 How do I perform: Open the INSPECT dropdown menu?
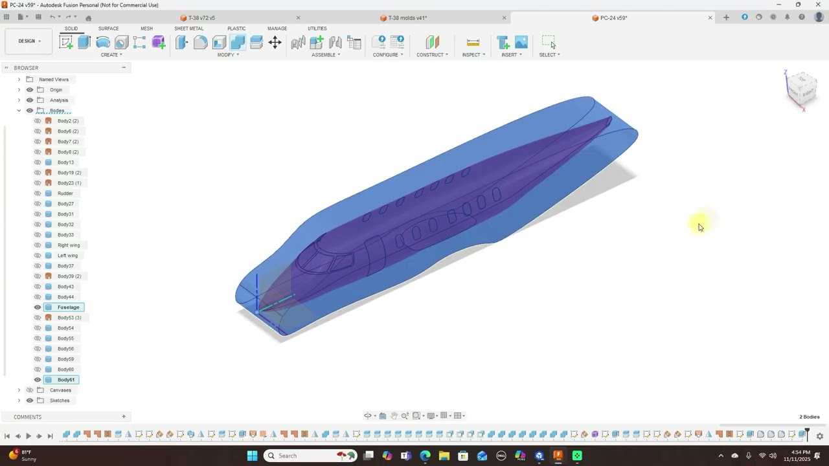(473, 55)
